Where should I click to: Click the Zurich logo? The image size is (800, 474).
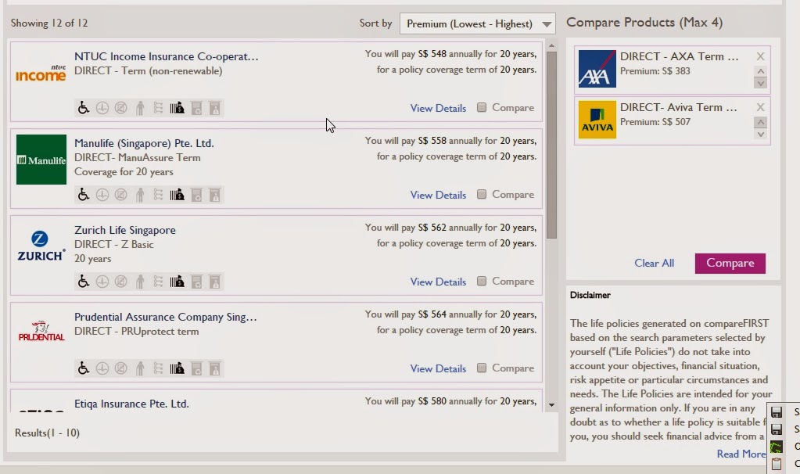click(41, 246)
